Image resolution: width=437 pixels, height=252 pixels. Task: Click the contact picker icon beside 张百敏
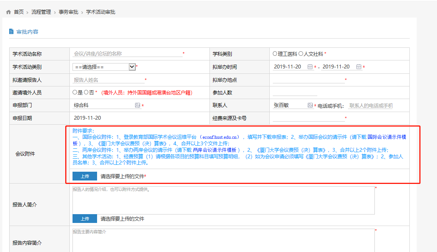tap(310, 106)
